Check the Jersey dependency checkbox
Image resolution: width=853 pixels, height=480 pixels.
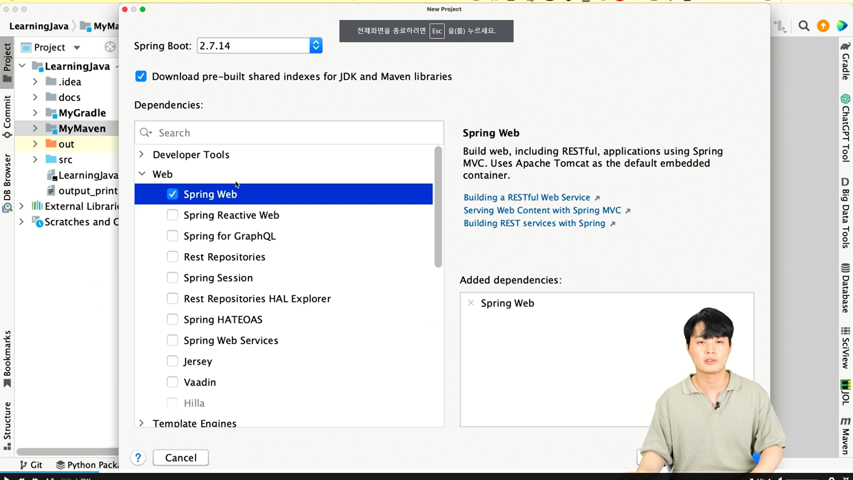click(172, 361)
